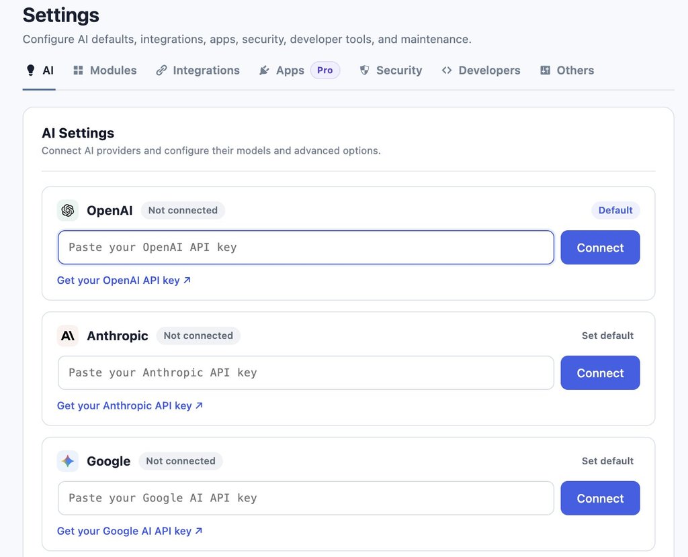The image size is (688, 557).
Task: Set Anthropic as default provider
Action: 607,336
